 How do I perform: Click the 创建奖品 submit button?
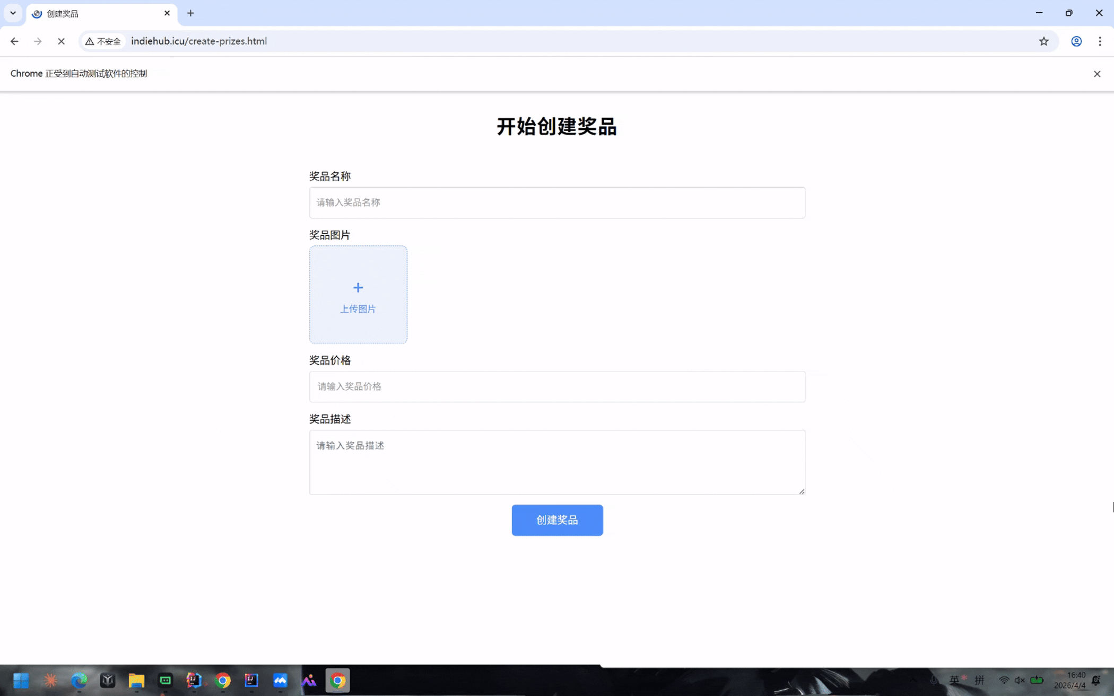557,520
